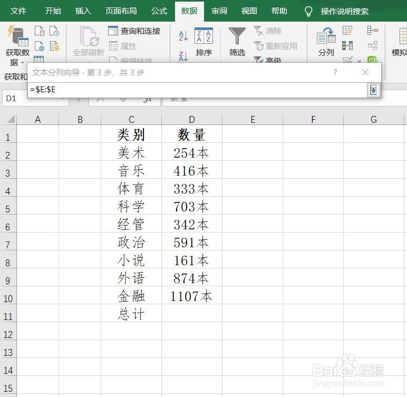This screenshot has width=407, height=397.
Task: Click cell containing 数量
Action: click(192, 134)
